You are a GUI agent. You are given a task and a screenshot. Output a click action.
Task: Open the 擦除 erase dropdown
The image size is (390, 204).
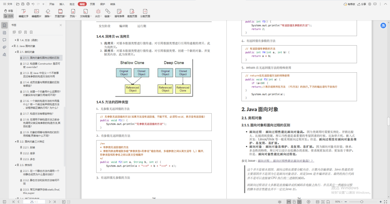tap(48, 13)
